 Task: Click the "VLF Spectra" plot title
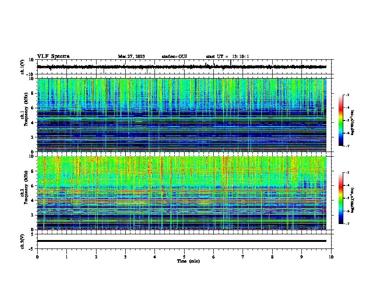point(53,56)
